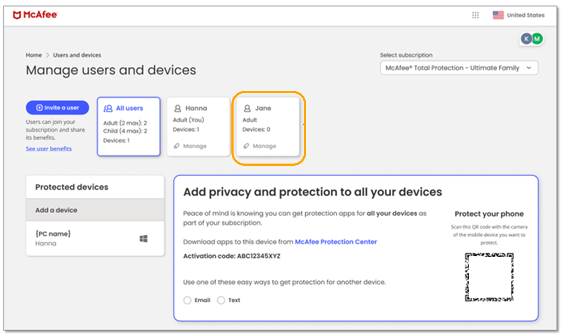
Task: Select the Email radio button
Action: [x=187, y=300]
